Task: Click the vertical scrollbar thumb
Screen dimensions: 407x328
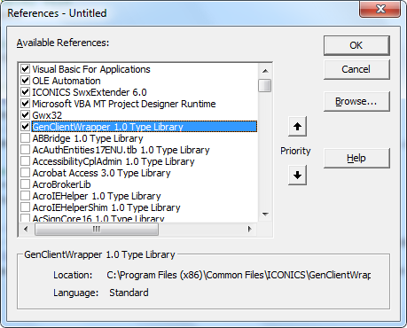Action: click(x=265, y=86)
